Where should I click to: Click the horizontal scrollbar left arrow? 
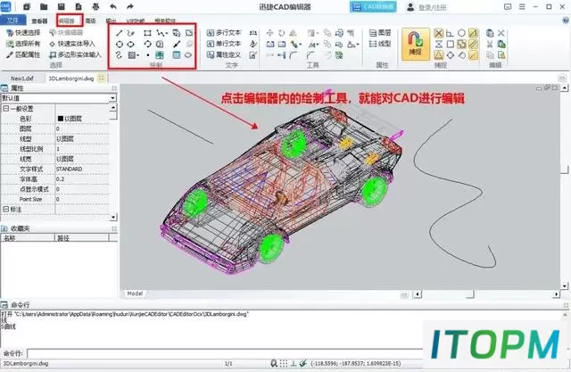418,294
